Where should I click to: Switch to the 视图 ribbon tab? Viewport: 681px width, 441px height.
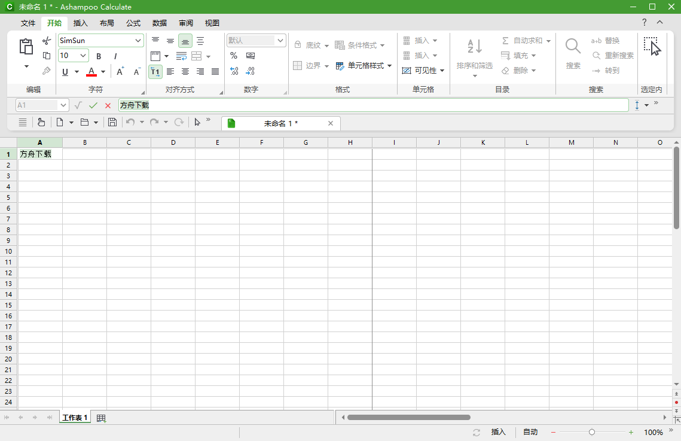212,23
